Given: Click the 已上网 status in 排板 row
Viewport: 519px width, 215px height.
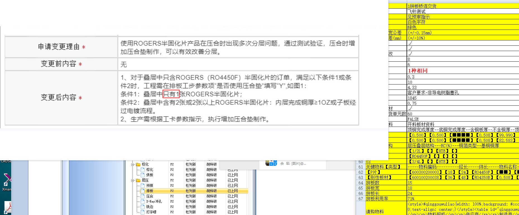Looking at the screenshot, I should coord(232,191).
